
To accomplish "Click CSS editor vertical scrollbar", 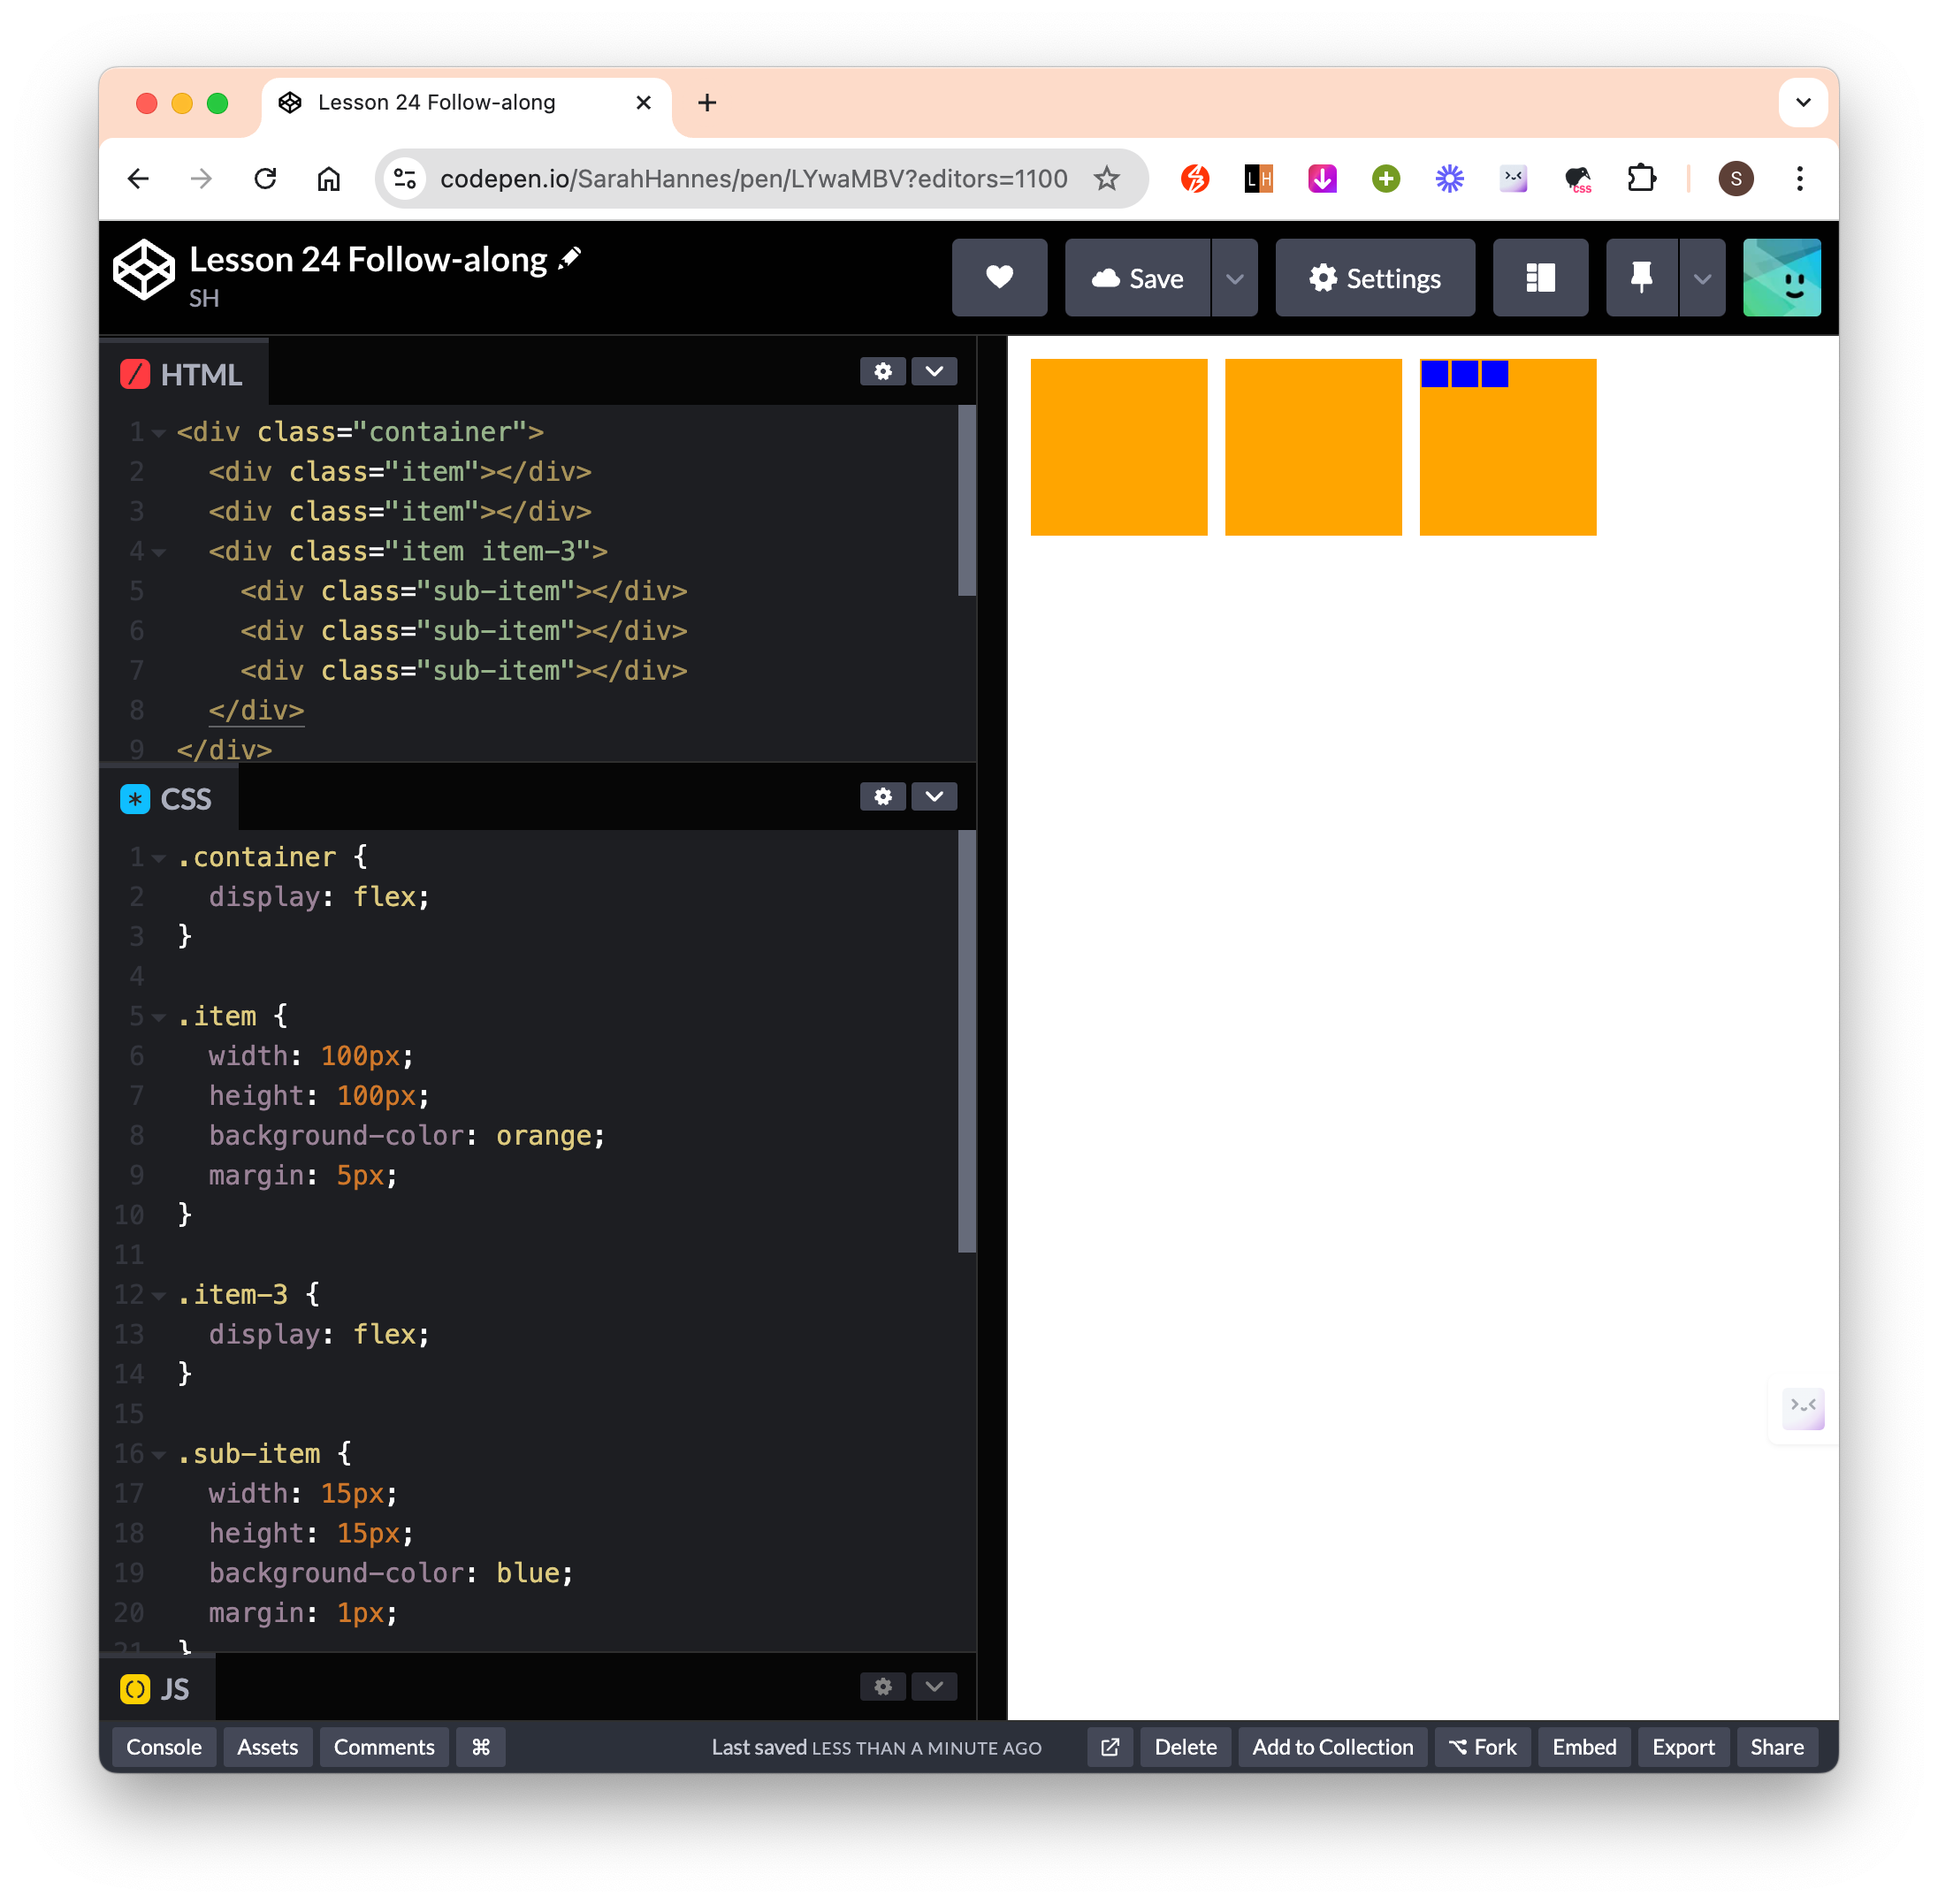I will tap(966, 1040).
